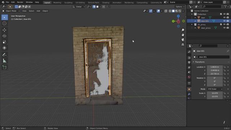Image resolution: width=231 pixels, height=130 pixels.
Task: Open Scene properties tab
Action: pos(189,72)
